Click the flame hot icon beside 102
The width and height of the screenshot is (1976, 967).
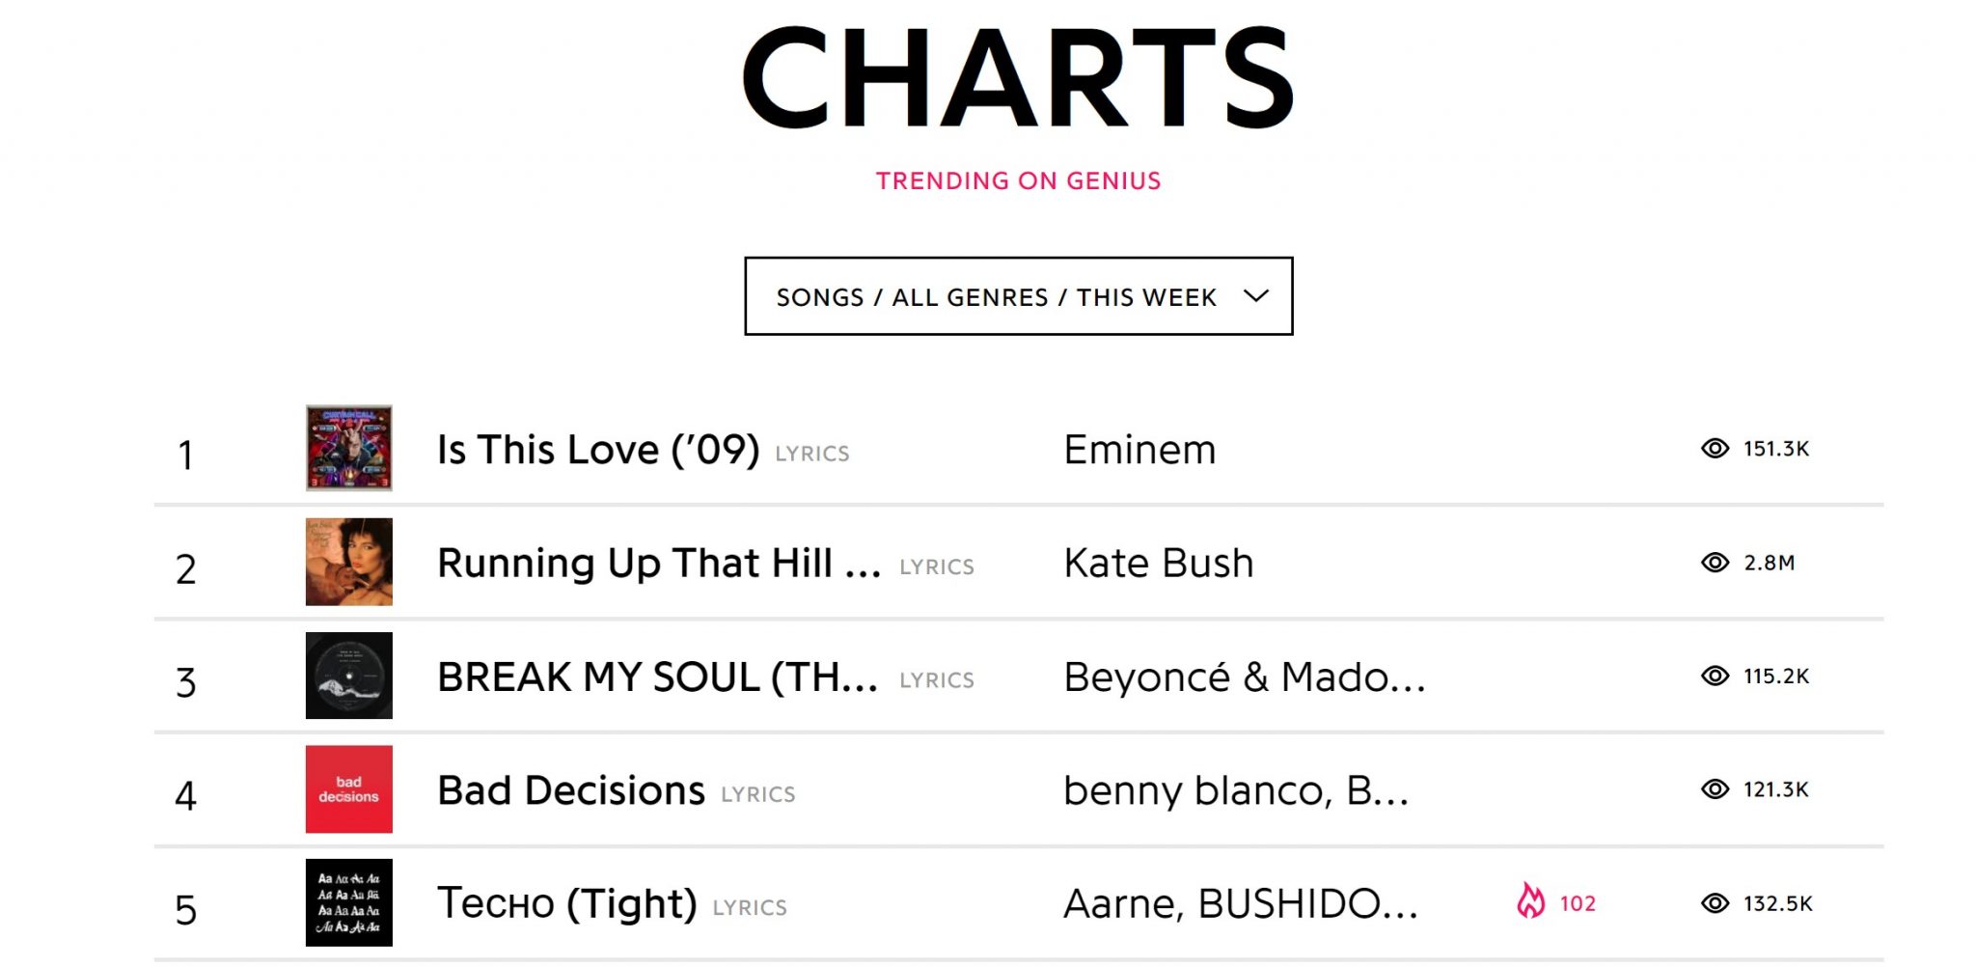[x=1530, y=901]
